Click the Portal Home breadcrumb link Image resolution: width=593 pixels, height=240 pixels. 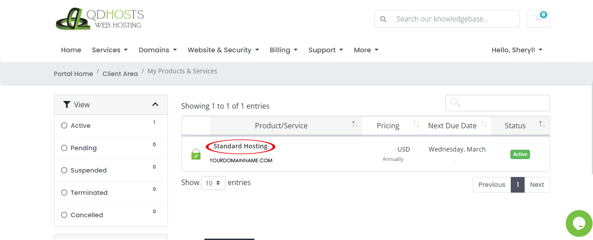click(x=73, y=74)
